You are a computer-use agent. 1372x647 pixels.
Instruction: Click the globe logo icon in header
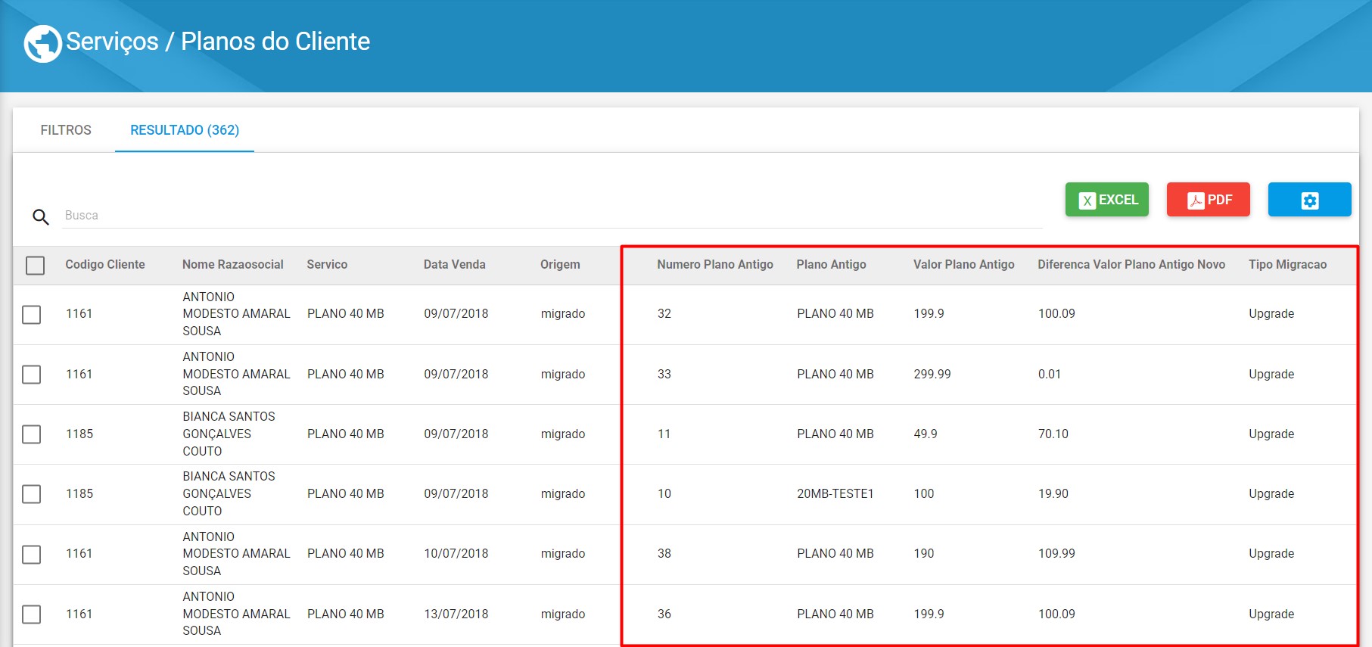[x=42, y=43]
